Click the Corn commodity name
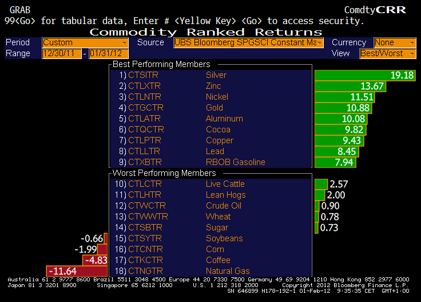Image resolution: width=421 pixels, height=302 pixels. (215, 249)
